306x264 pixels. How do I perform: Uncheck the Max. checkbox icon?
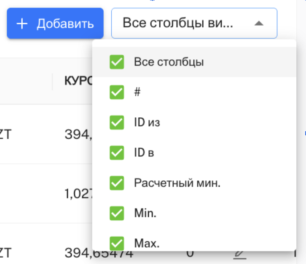[117, 243]
